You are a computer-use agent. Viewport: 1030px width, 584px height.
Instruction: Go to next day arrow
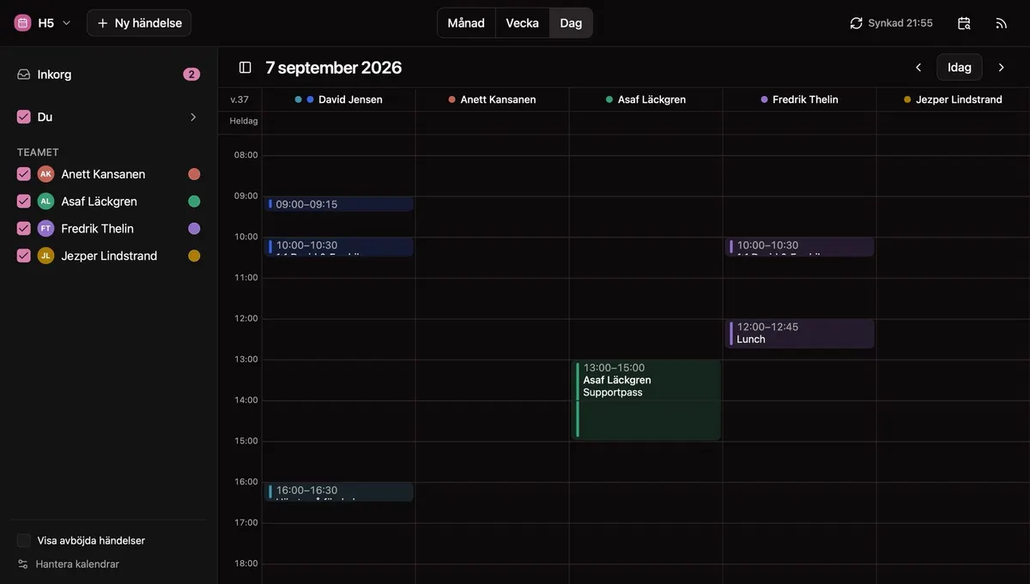[1001, 68]
